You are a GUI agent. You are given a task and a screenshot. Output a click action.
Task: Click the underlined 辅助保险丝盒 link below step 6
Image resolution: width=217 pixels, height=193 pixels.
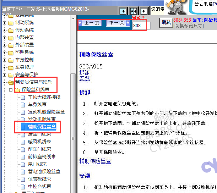pyautogui.click(x=95, y=161)
